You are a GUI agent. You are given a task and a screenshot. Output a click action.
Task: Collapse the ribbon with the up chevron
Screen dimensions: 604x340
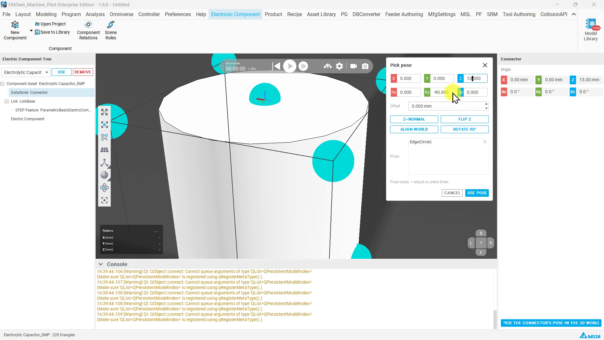click(573, 14)
